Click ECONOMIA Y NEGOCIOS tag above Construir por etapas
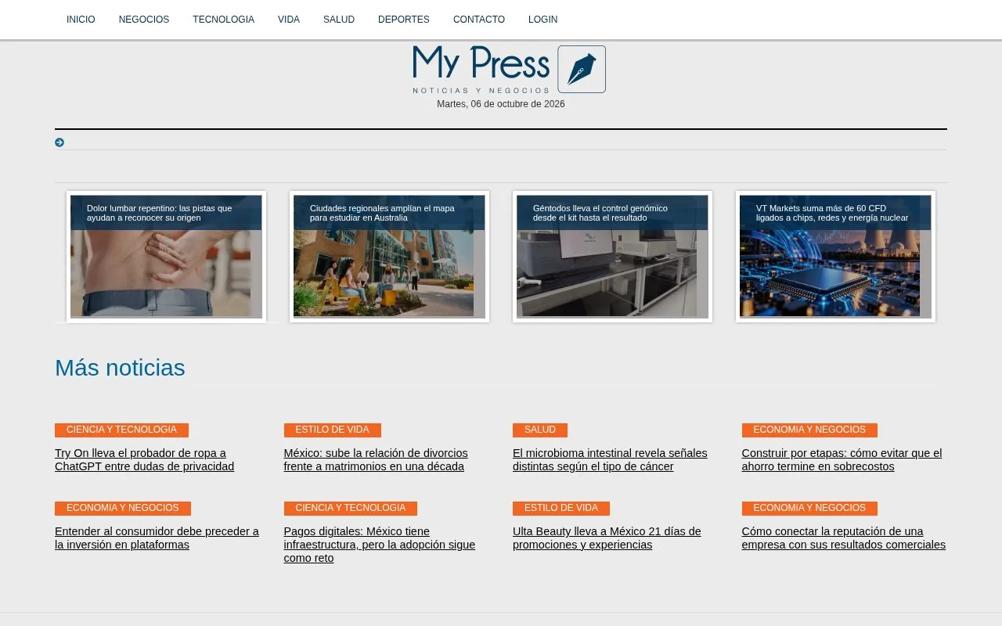This screenshot has width=1002, height=626. 809,430
